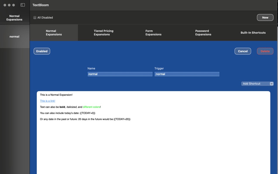Open the Built-In Shortcuts tab
The image size is (278, 174).
click(253, 33)
